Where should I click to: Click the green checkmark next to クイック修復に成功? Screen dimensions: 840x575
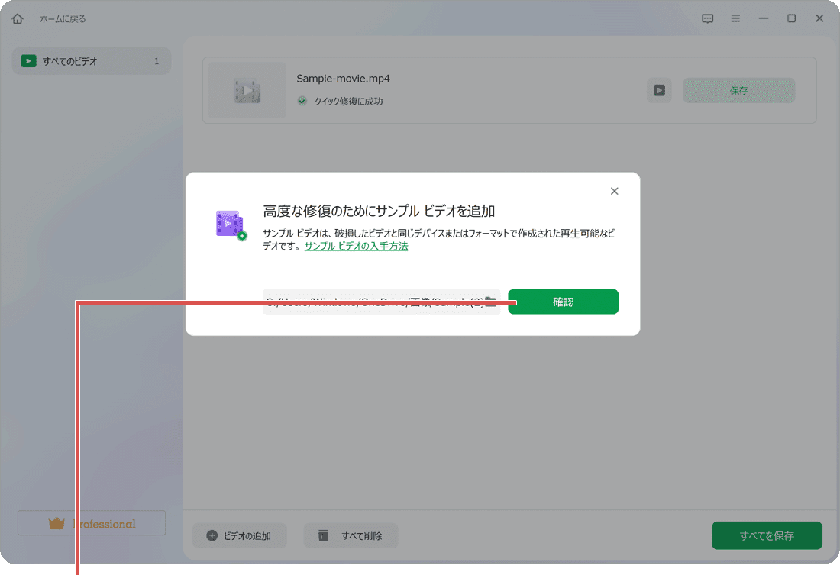tap(302, 101)
